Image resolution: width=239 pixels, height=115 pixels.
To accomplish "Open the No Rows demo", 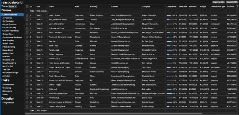I will click(12, 57).
